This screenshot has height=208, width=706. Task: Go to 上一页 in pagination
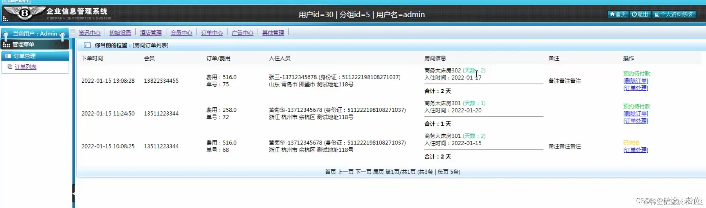(346, 172)
